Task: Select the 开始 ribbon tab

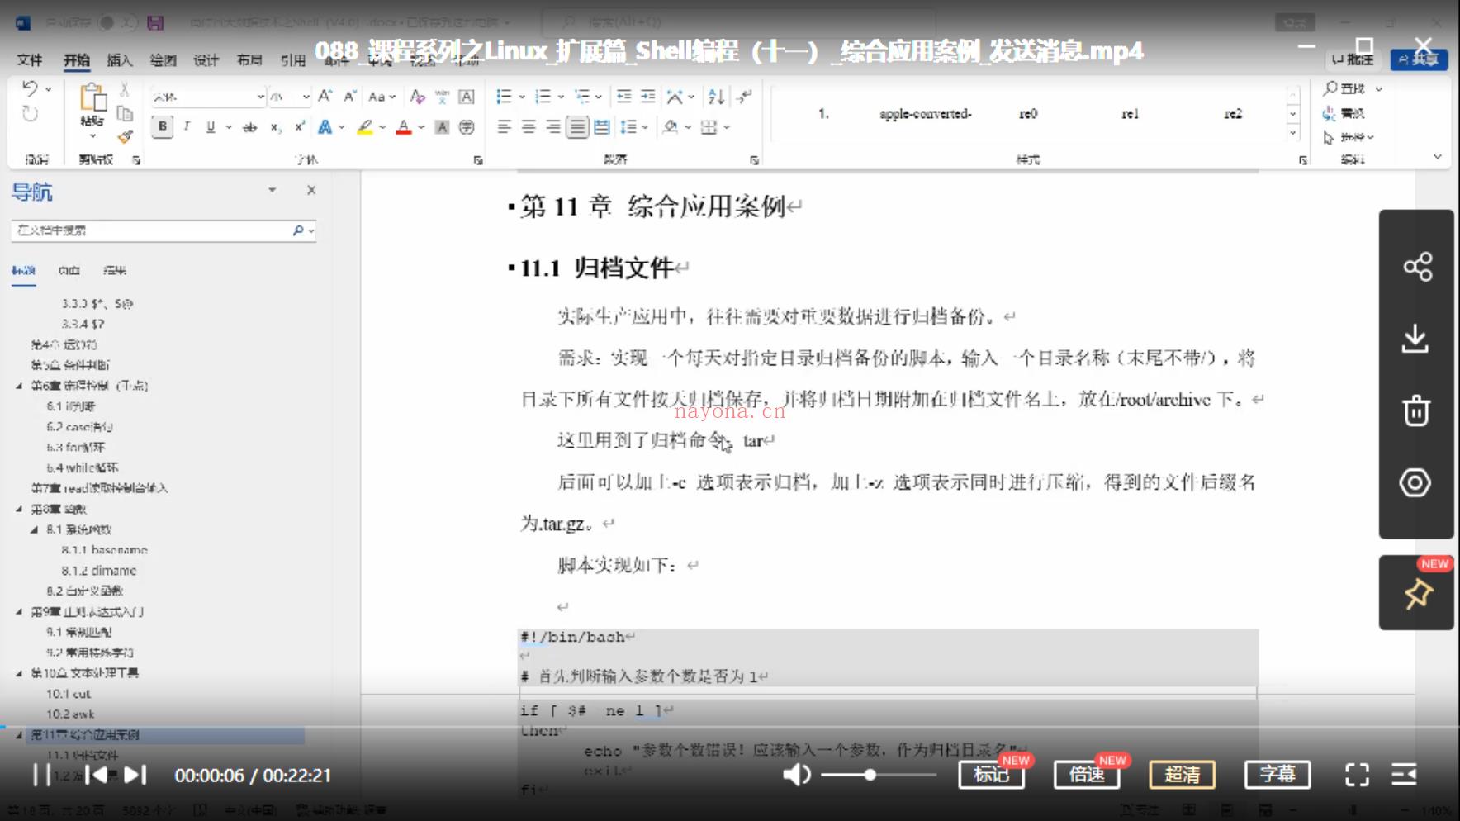Action: pos(77,59)
